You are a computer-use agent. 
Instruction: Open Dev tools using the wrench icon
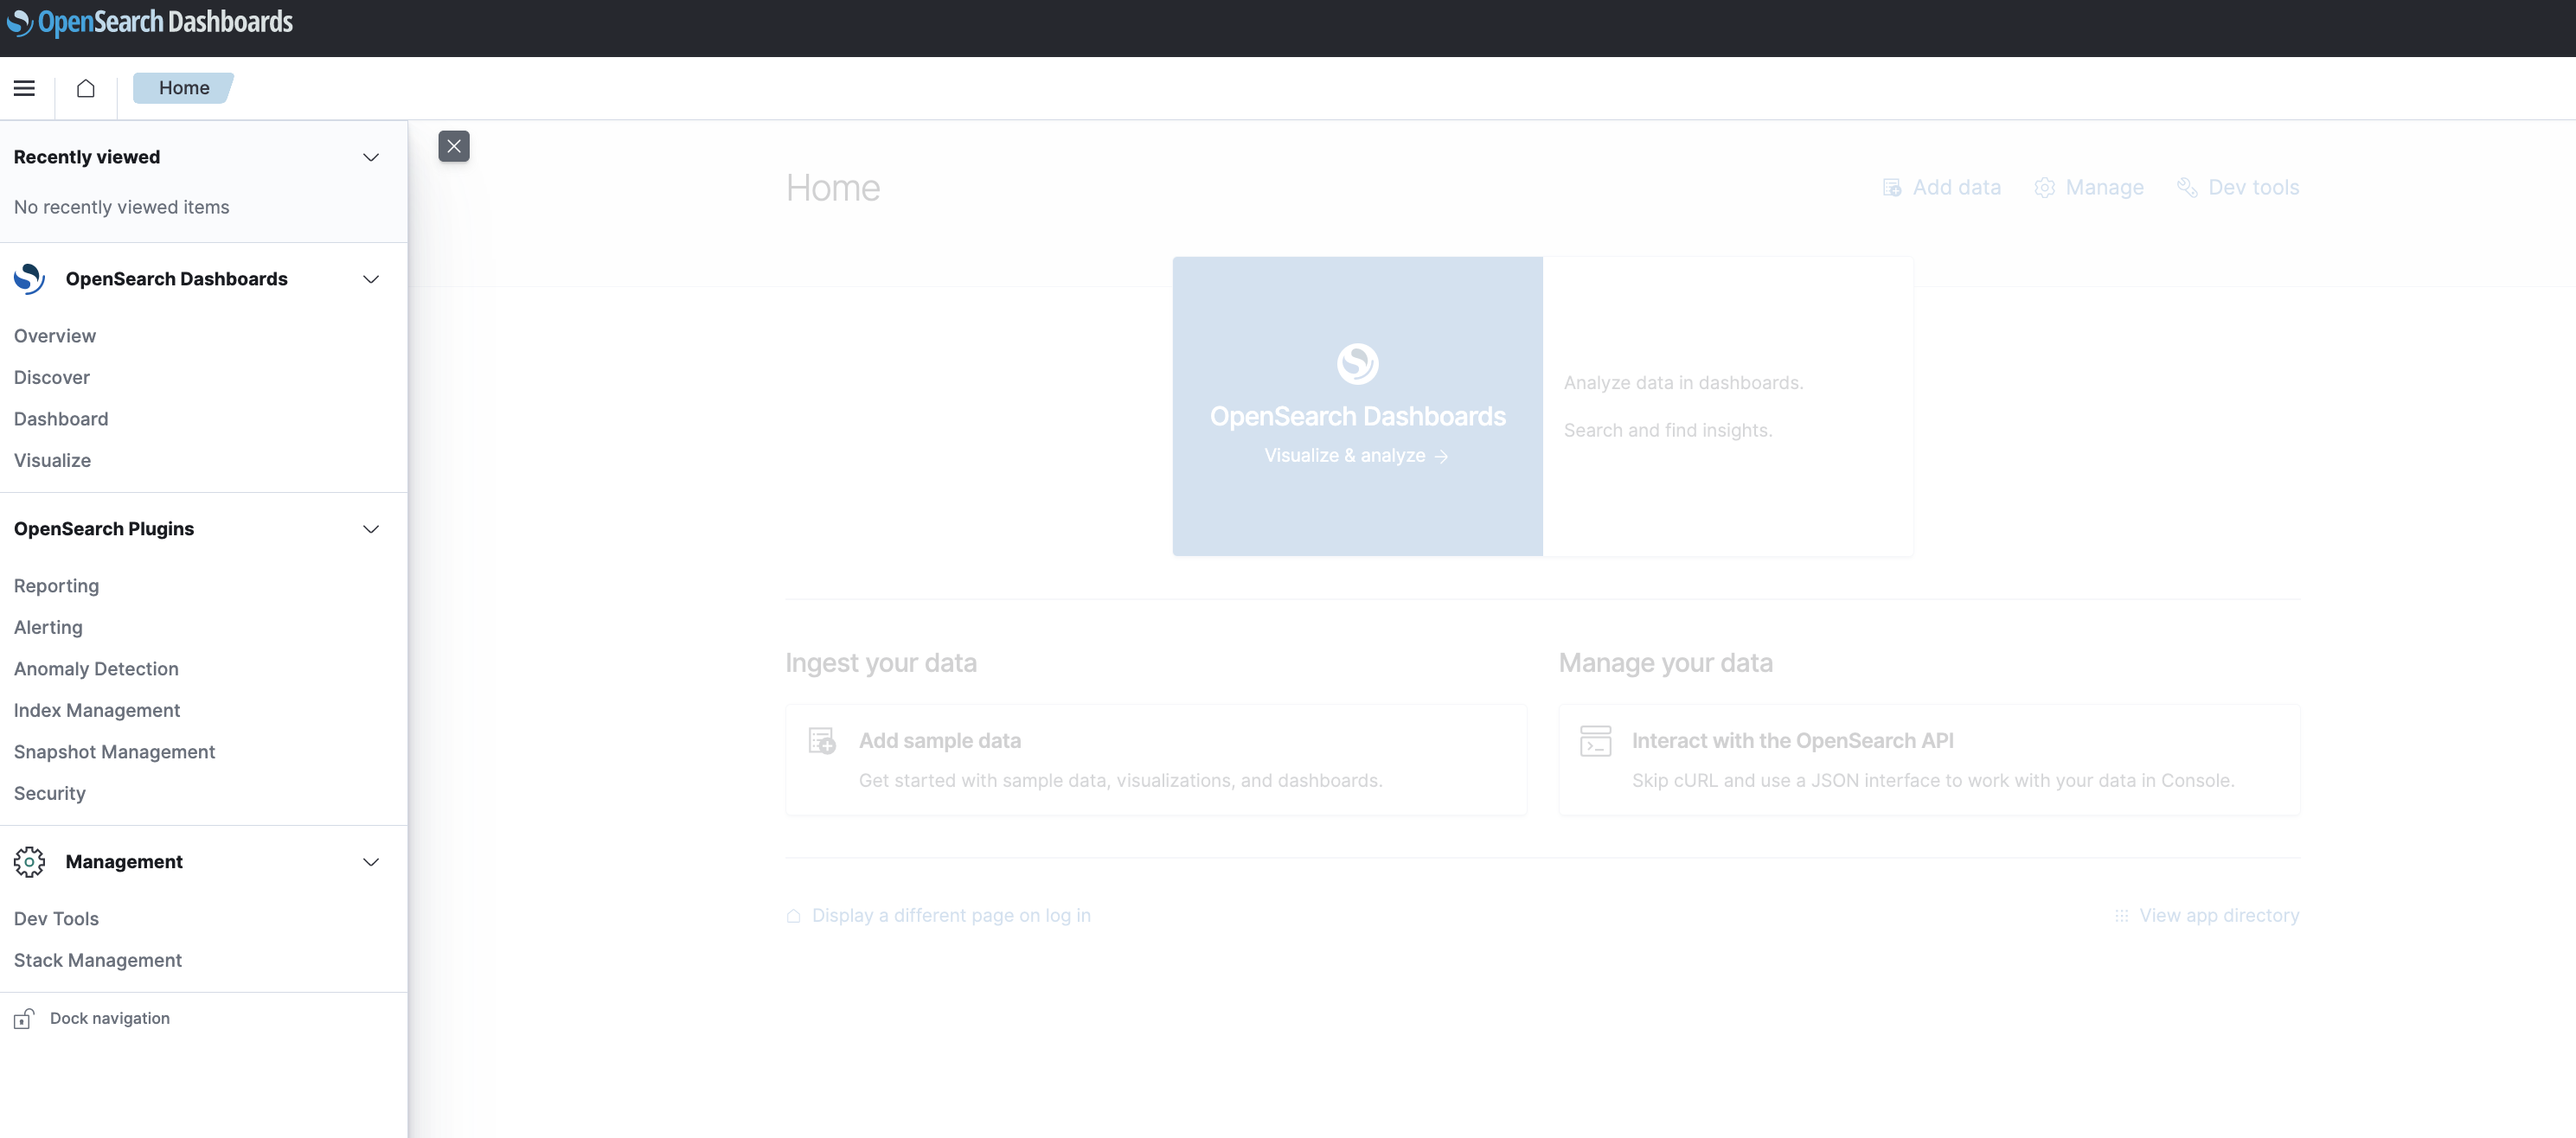pos(2186,187)
